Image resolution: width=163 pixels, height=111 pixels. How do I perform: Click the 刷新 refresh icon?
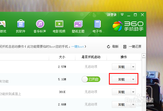tap(108, 47)
